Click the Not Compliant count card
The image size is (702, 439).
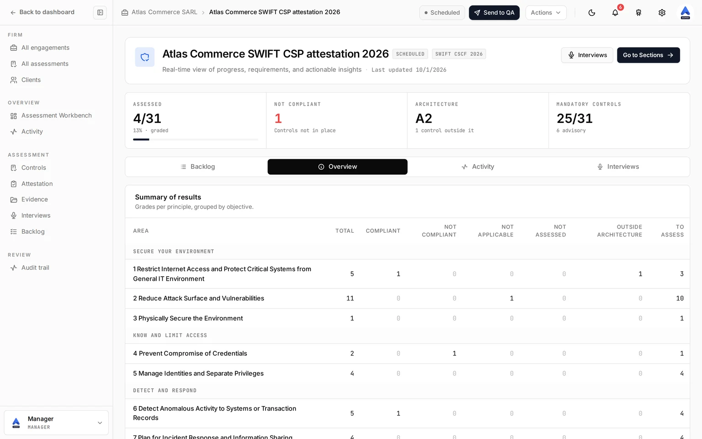(x=337, y=121)
